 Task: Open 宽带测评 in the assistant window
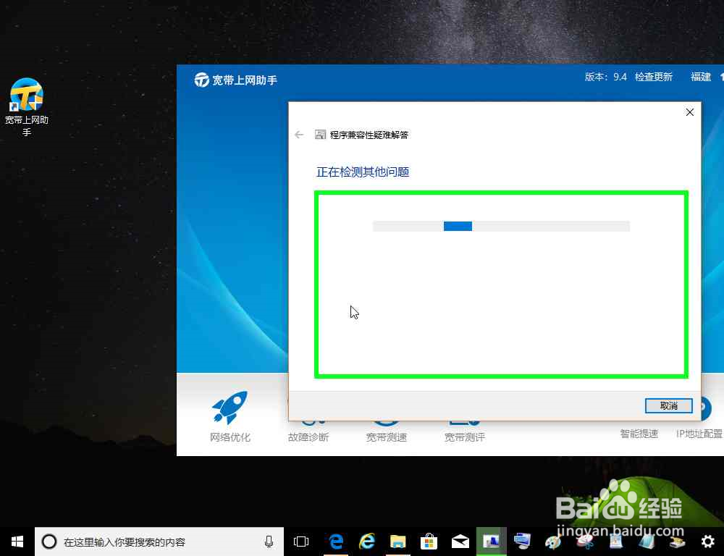[x=464, y=437]
